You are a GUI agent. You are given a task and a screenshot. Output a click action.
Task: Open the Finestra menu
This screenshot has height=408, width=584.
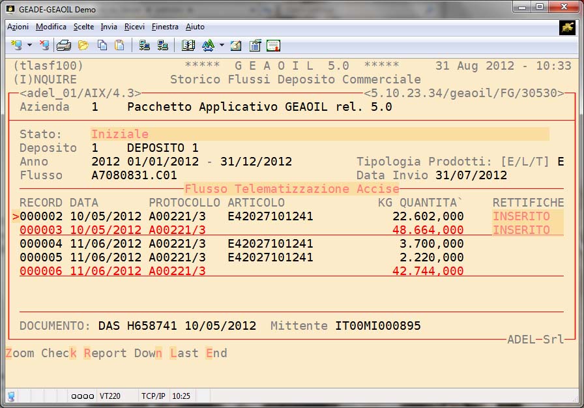(x=165, y=27)
